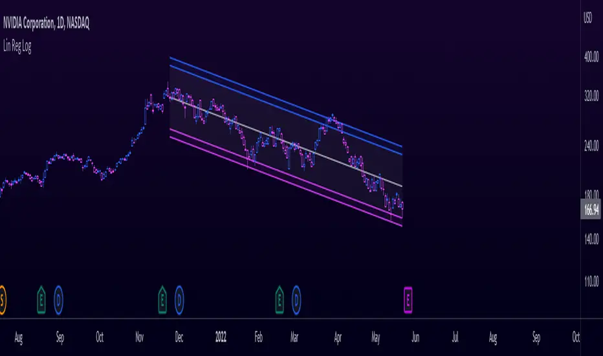Open the blue dividend D marker at Dec
This screenshot has height=356, width=603.
click(x=179, y=300)
